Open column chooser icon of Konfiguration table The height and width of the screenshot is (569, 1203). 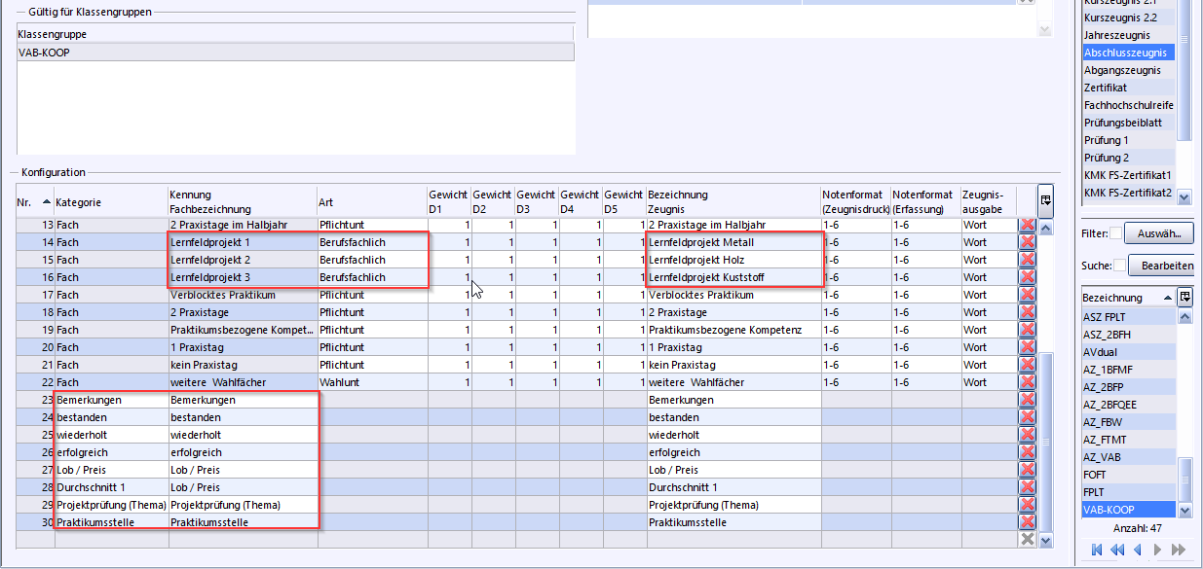[x=1045, y=200]
